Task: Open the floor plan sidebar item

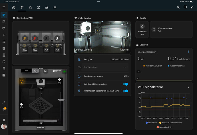Action: tap(4, 22)
